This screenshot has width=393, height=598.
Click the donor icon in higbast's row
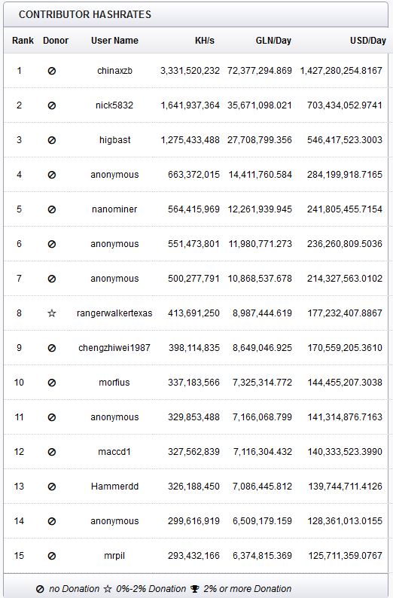tap(52, 140)
